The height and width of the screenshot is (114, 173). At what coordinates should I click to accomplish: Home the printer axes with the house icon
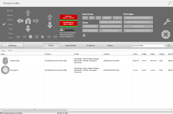click(28, 21)
